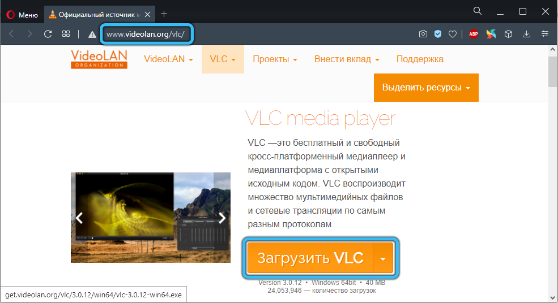Open a new tab with plus button

[x=164, y=14]
